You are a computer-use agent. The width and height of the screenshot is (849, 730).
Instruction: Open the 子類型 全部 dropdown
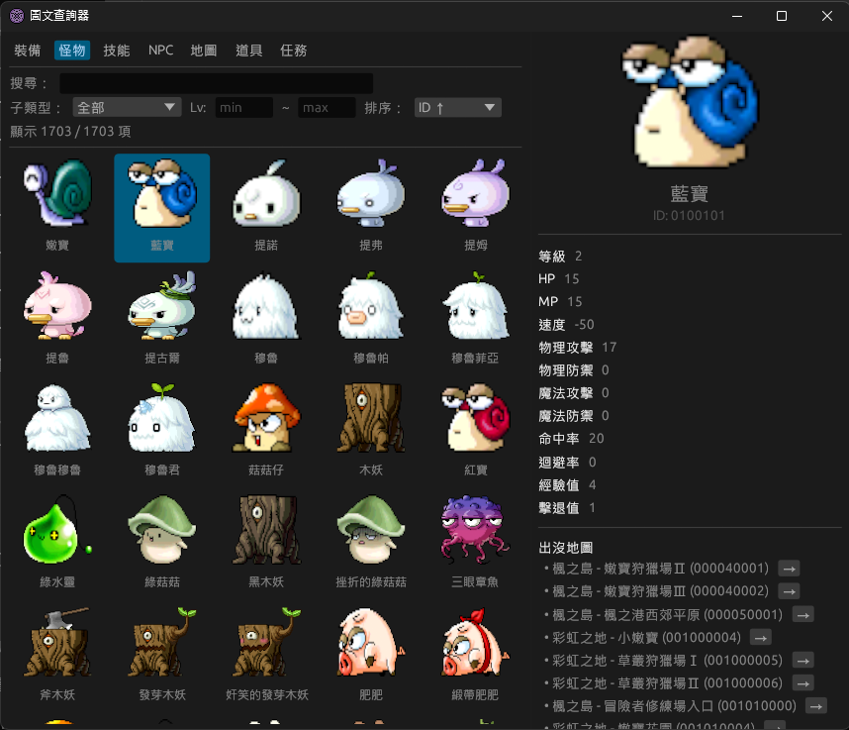[x=128, y=107]
